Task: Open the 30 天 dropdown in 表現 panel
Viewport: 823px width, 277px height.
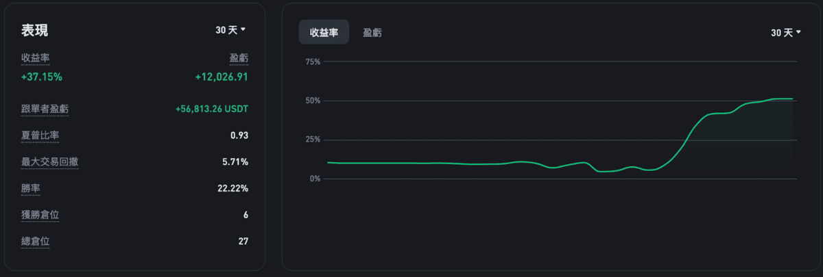Action: click(x=230, y=30)
